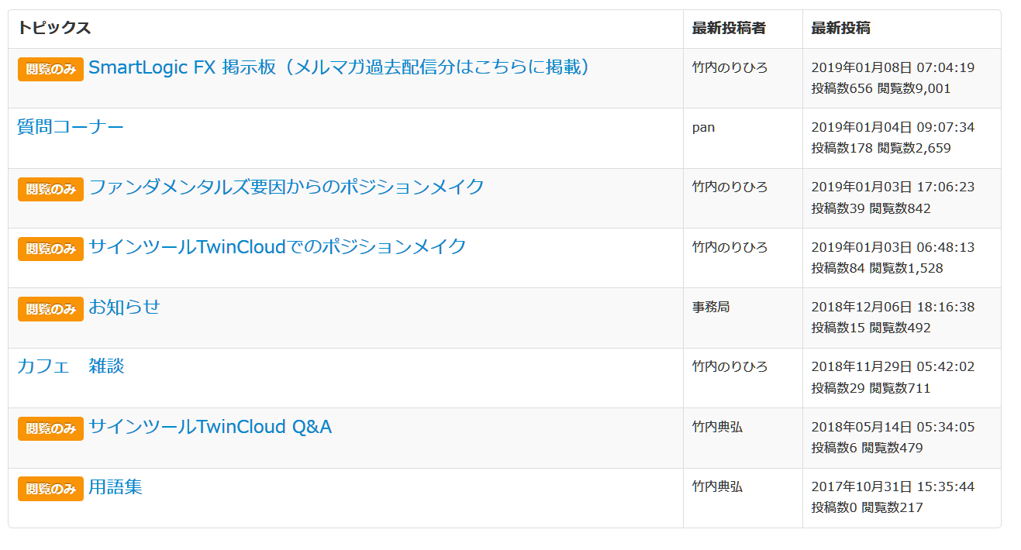This screenshot has width=1021, height=550.
Task: Click 閲覧のみ badge beside TwinCloud Q&A
Action: tap(50, 428)
